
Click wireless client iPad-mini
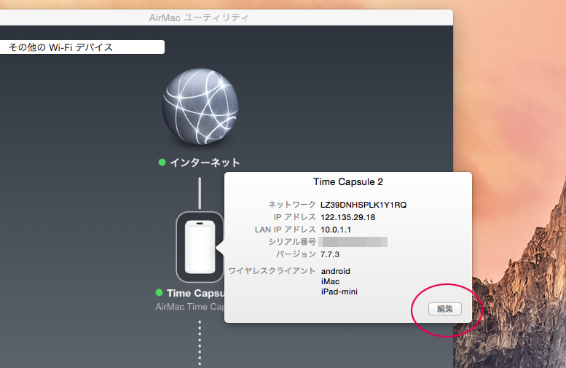coord(339,291)
